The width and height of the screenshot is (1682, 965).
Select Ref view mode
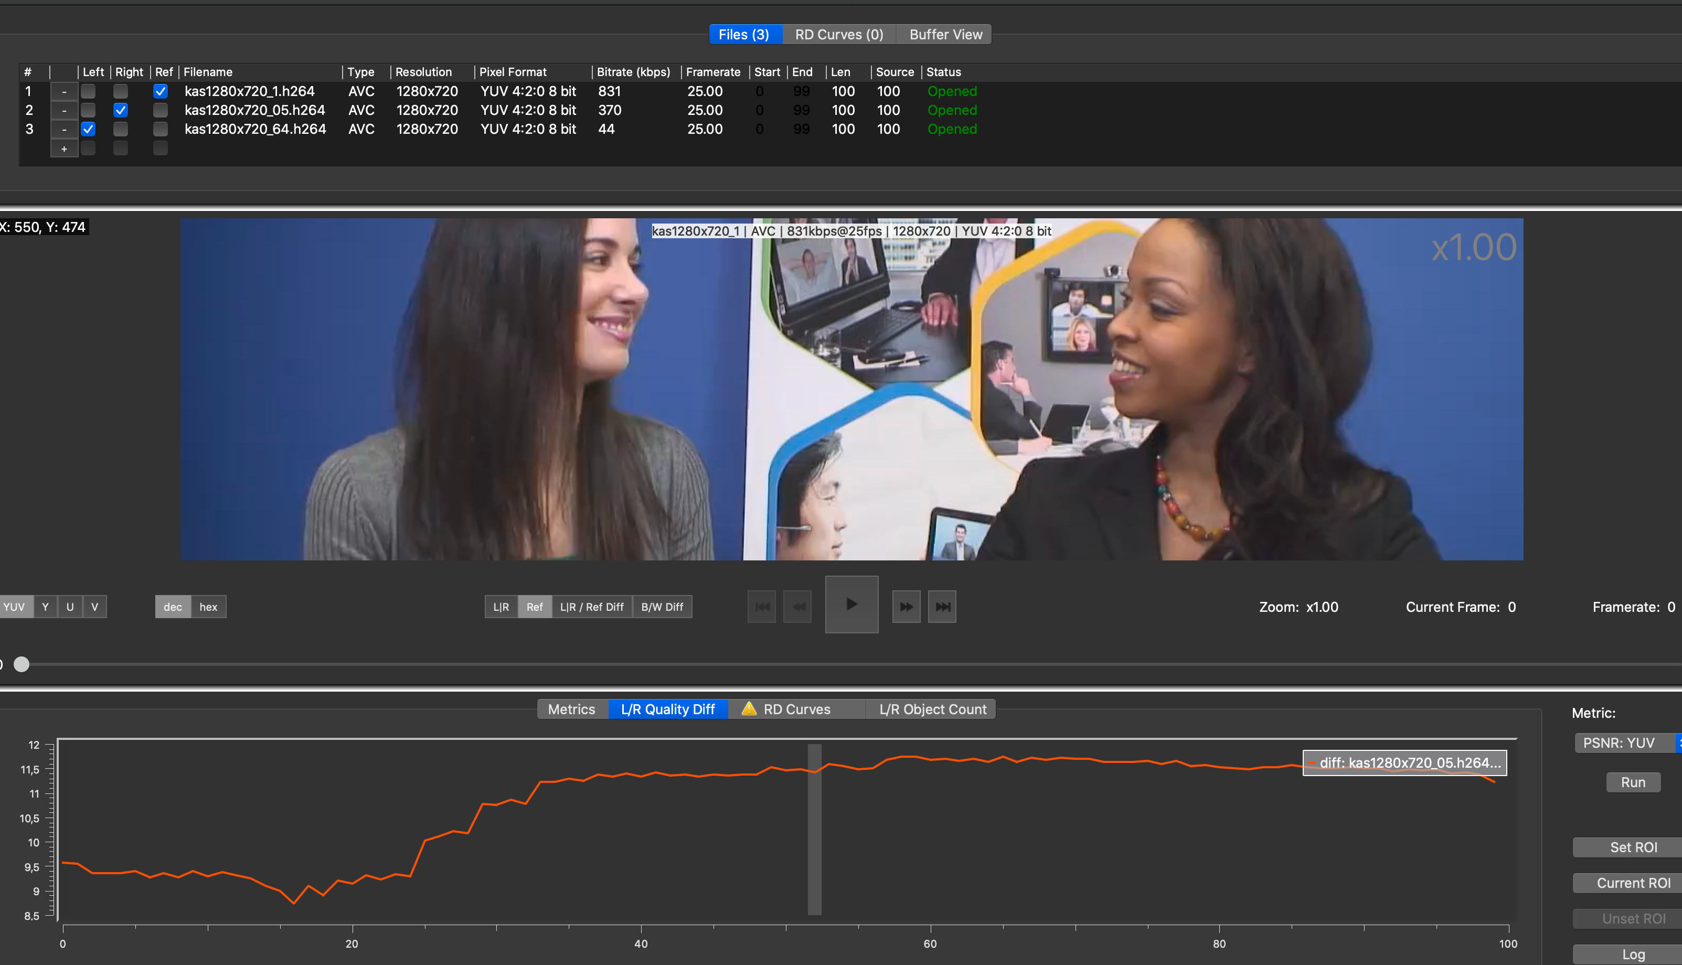[x=535, y=607]
